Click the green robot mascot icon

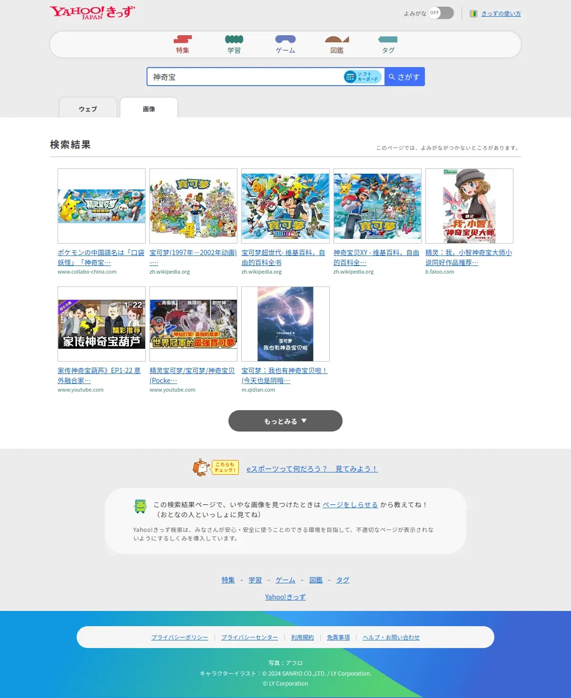[x=140, y=506]
